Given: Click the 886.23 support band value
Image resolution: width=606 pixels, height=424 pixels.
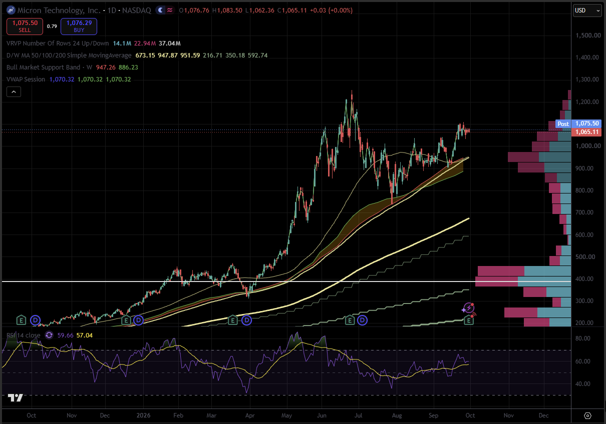Looking at the screenshot, I should pyautogui.click(x=128, y=67).
